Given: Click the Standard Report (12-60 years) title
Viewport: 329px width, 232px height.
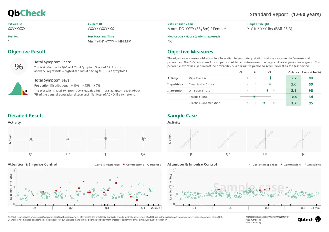Looking at the screenshot, I should [285, 14].
